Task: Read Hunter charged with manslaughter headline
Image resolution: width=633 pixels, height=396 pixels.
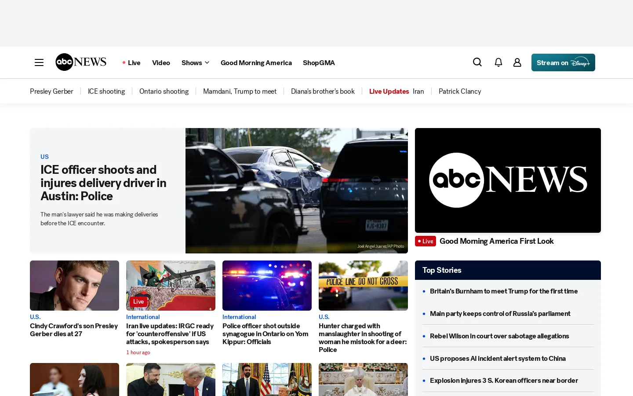Action: [363, 338]
